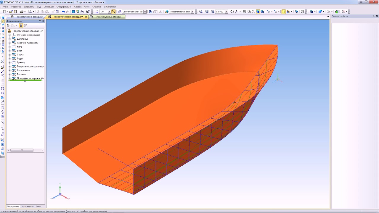Expand the Транец tree node
Image resolution: width=379 pixels, height=213 pixels.
click(x=9, y=62)
